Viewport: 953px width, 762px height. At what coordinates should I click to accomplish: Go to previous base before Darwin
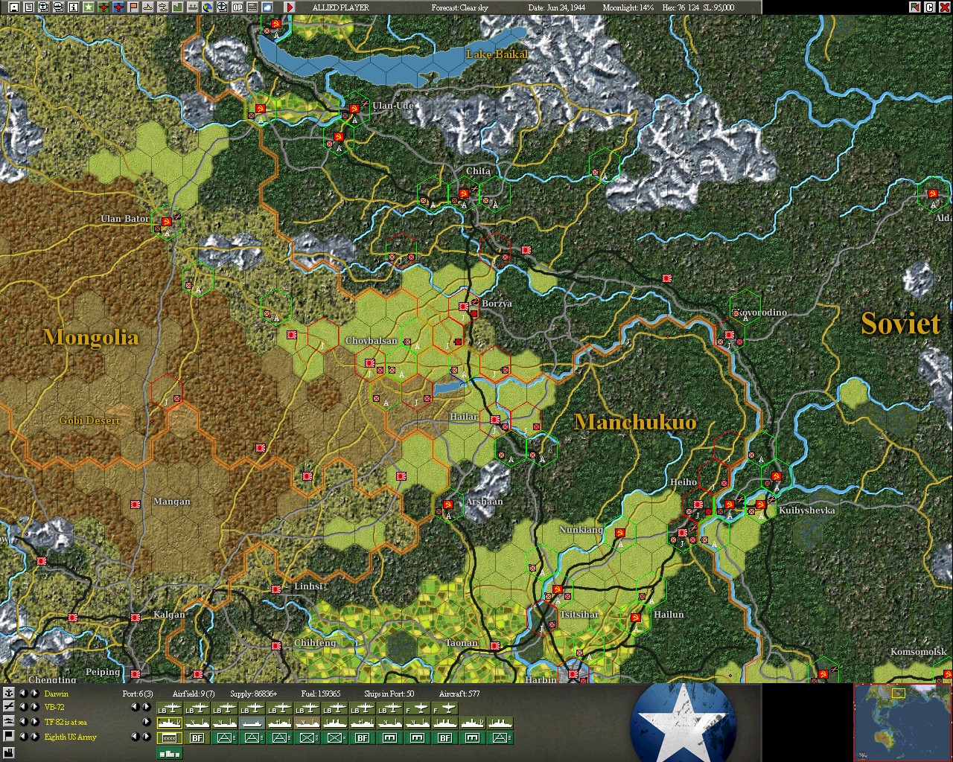pyautogui.click(x=23, y=694)
